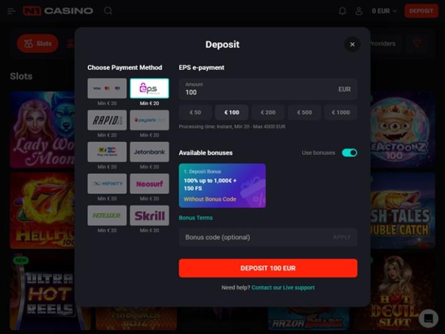Choose Neosurf payment option
This screenshot has width=445, height=334.
click(x=149, y=184)
